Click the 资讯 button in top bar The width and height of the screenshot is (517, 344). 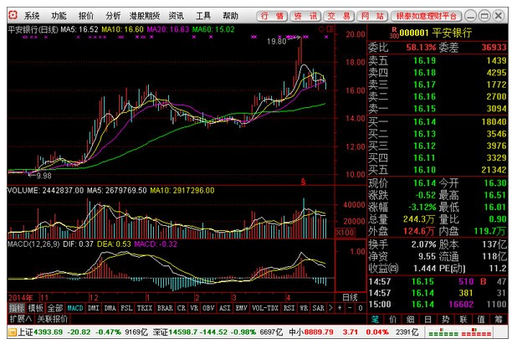pyautogui.click(x=305, y=16)
